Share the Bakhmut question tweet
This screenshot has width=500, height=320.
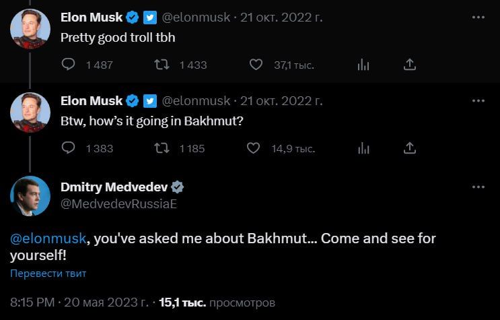[x=410, y=148]
